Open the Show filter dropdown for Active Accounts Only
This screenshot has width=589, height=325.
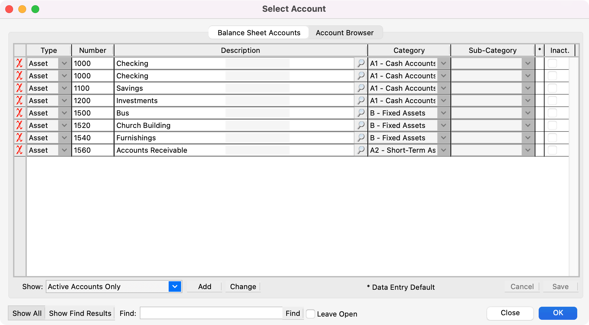pyautogui.click(x=175, y=286)
